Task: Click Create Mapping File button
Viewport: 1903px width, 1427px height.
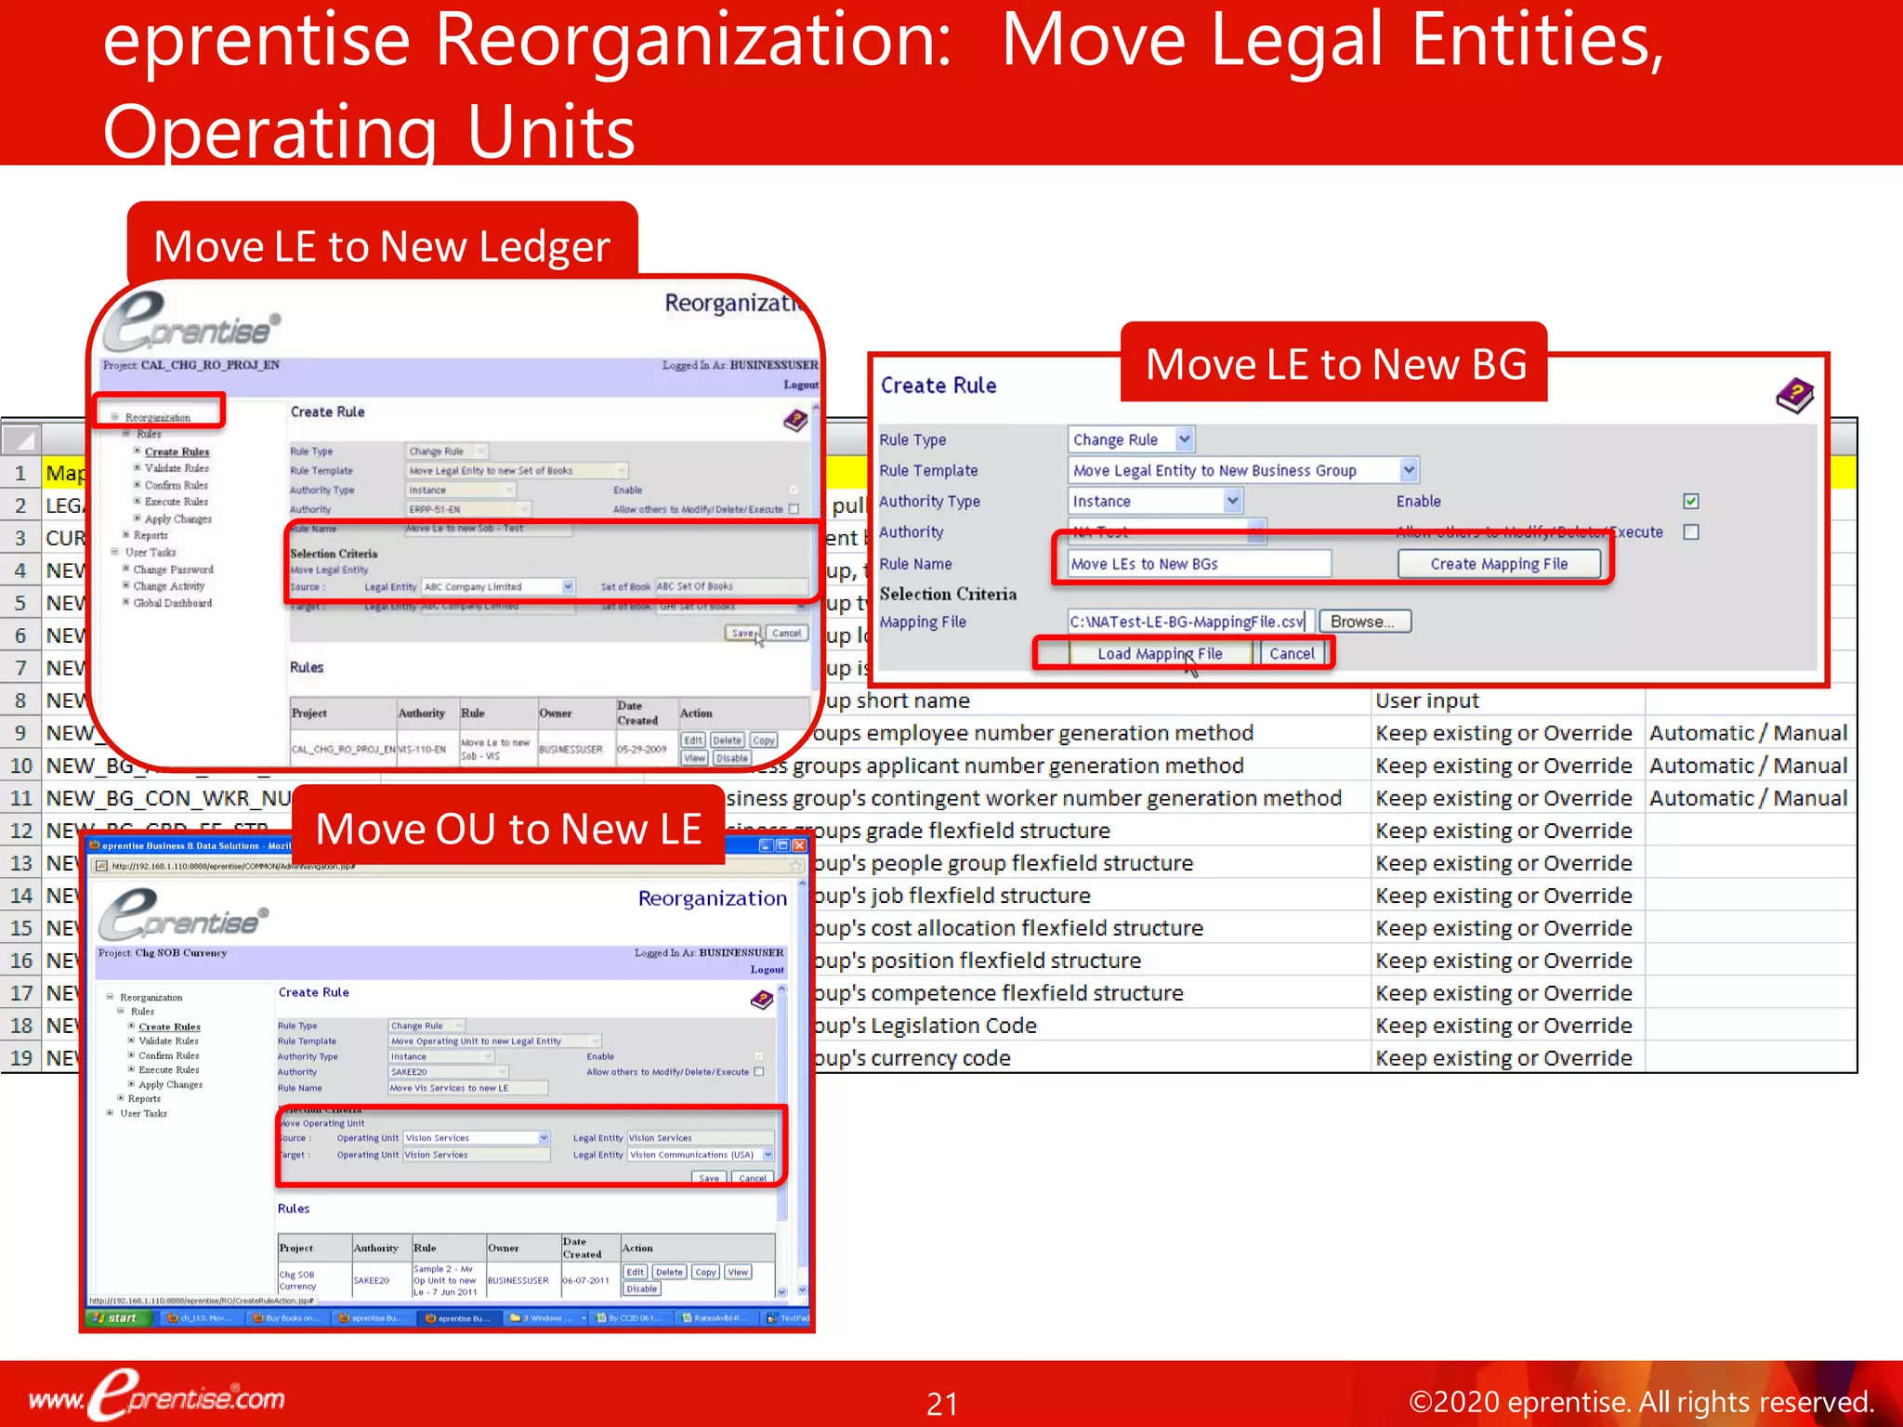Action: coord(1498,564)
